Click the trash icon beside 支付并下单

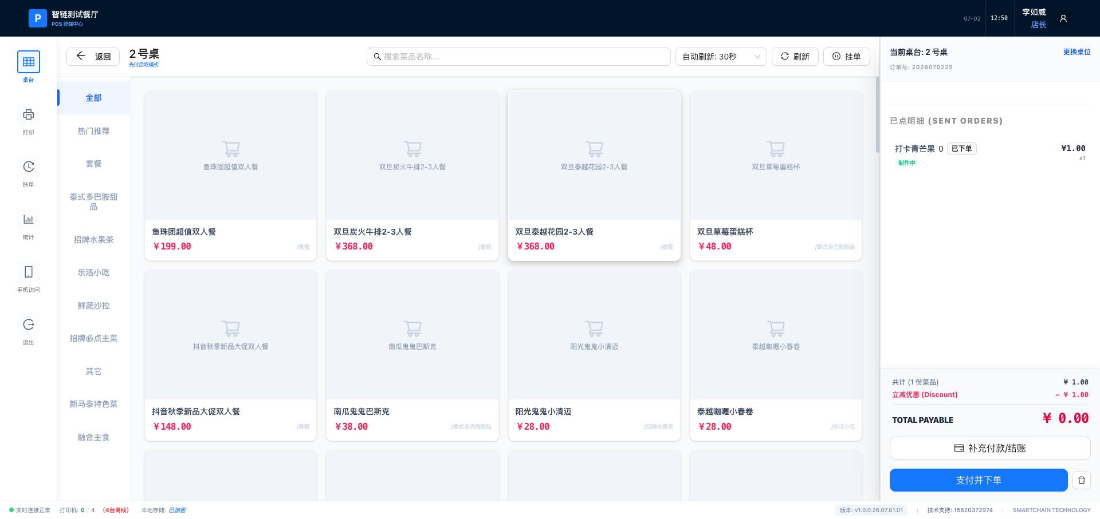coord(1081,480)
